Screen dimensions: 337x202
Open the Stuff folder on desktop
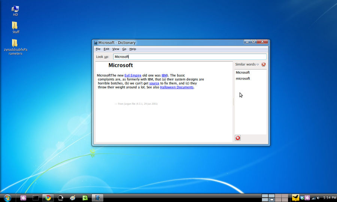[15, 27]
